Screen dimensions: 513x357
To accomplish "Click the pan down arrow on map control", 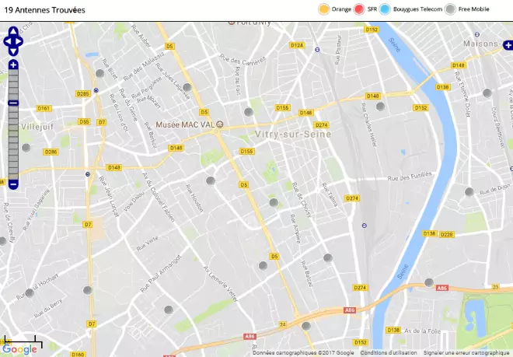I will [13, 52].
